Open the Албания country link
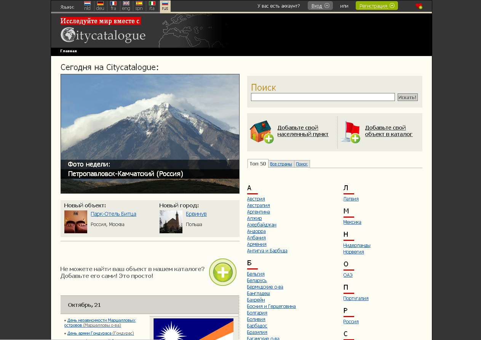Image resolution: width=481 pixels, height=340 pixels. [256, 238]
